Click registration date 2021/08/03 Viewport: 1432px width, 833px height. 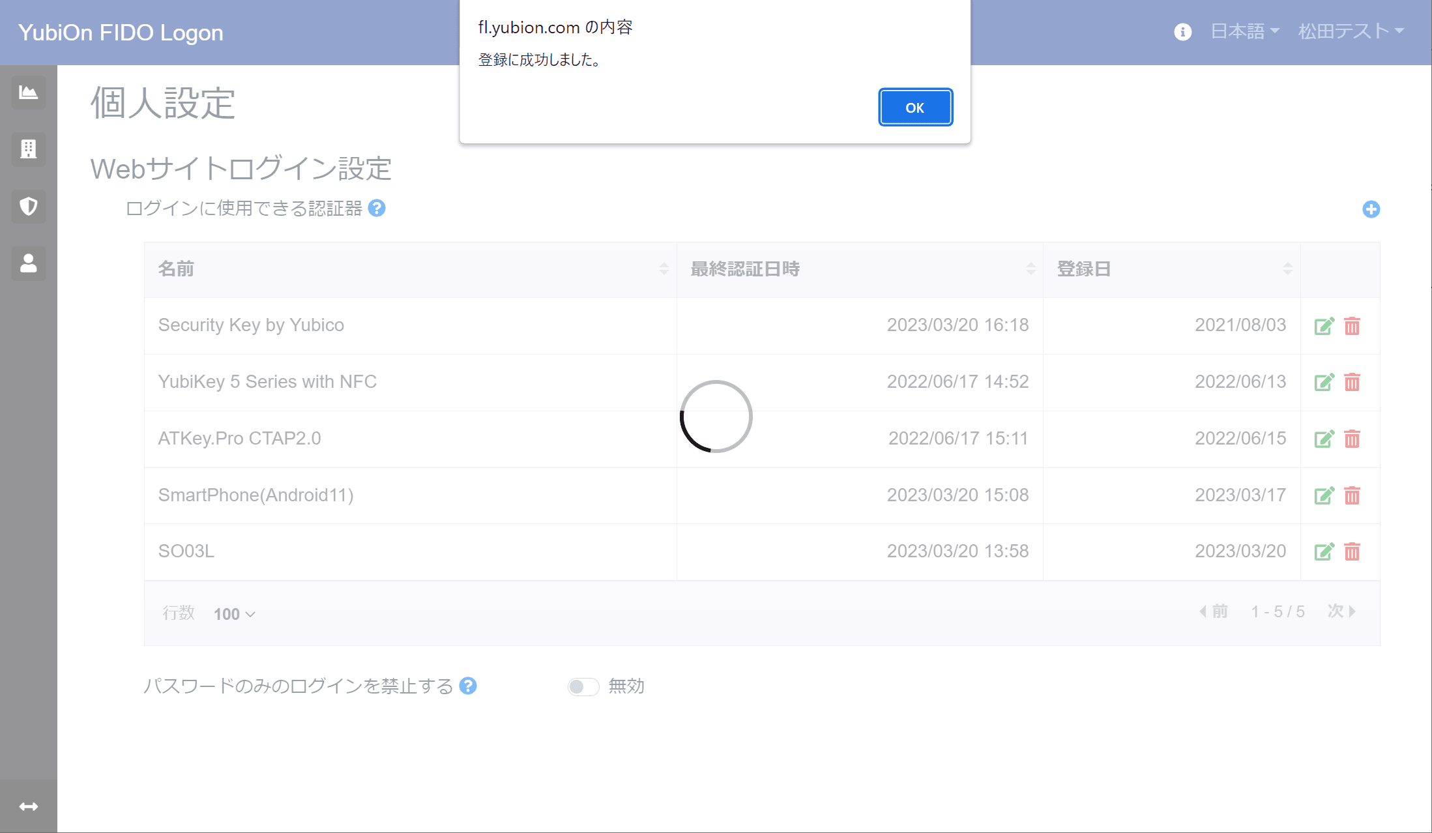click(1240, 325)
